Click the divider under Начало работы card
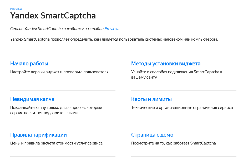This screenshot has height=159, width=238. click(x=63, y=90)
